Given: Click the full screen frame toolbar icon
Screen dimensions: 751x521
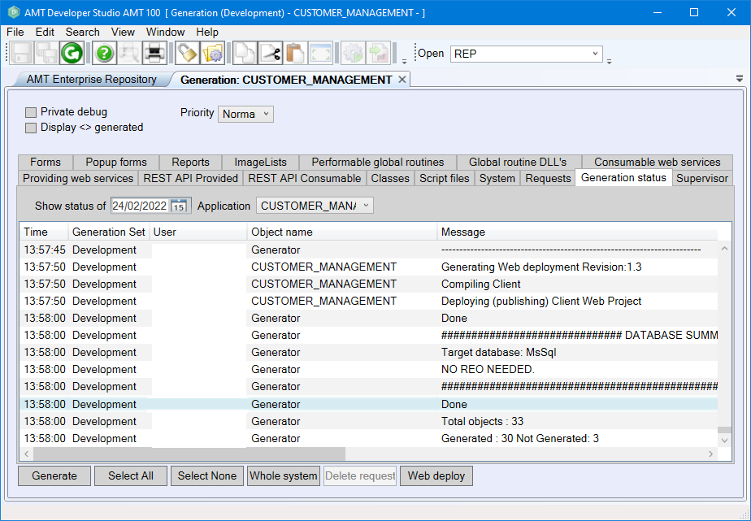Looking at the screenshot, I should click(x=321, y=53).
